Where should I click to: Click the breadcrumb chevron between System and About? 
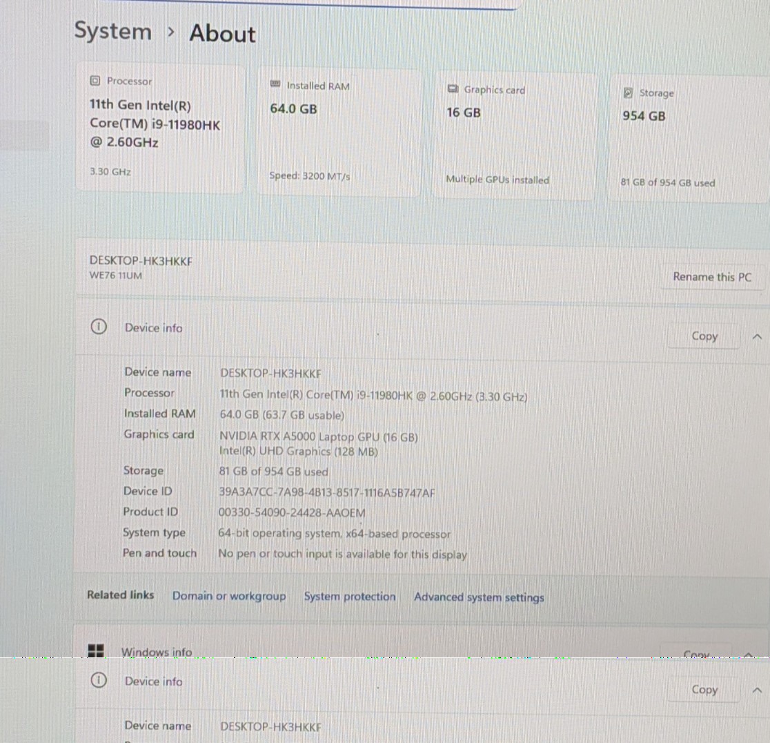(x=170, y=32)
